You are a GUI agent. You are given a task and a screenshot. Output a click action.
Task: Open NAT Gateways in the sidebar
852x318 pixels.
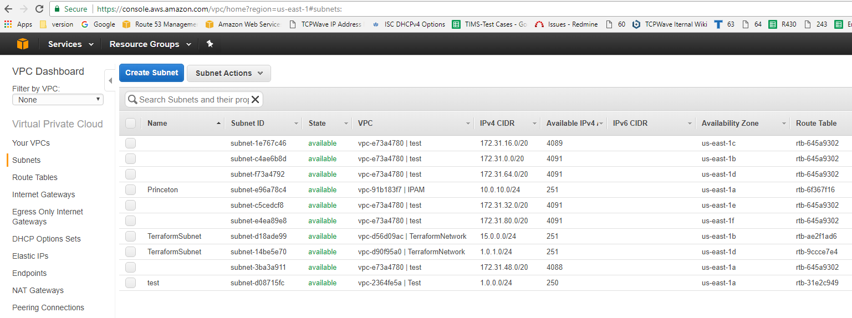point(38,290)
